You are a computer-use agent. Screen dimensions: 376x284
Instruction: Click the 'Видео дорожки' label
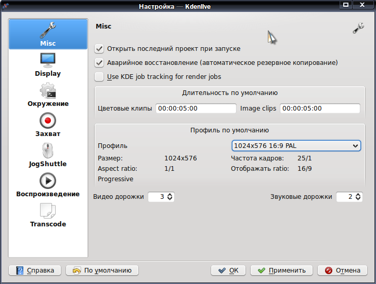tap(119, 197)
